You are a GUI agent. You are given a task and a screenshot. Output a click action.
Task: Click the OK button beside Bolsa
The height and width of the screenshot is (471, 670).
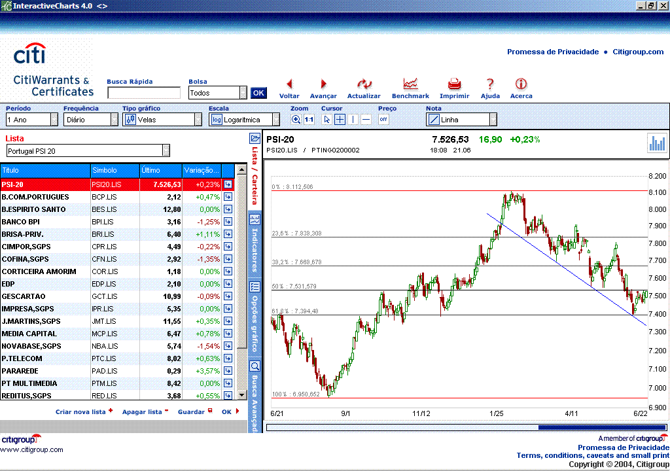tap(258, 93)
